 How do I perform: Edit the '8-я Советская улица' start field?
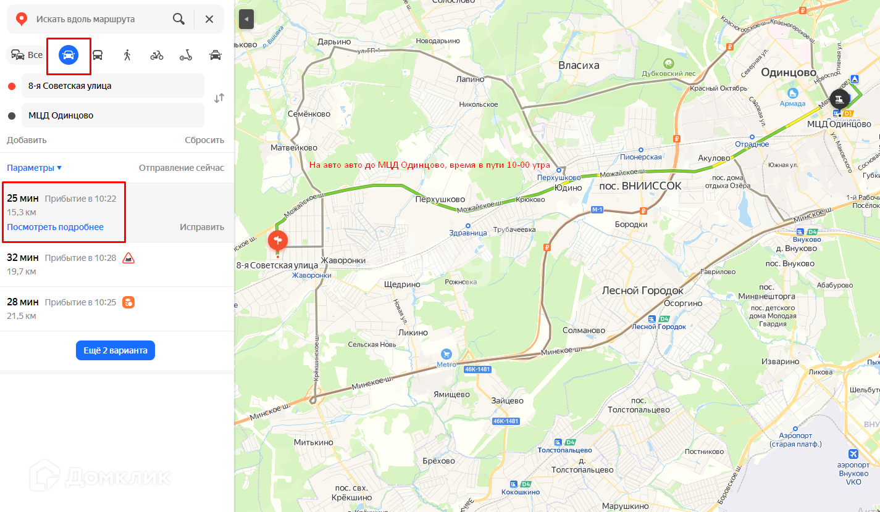[x=113, y=86]
